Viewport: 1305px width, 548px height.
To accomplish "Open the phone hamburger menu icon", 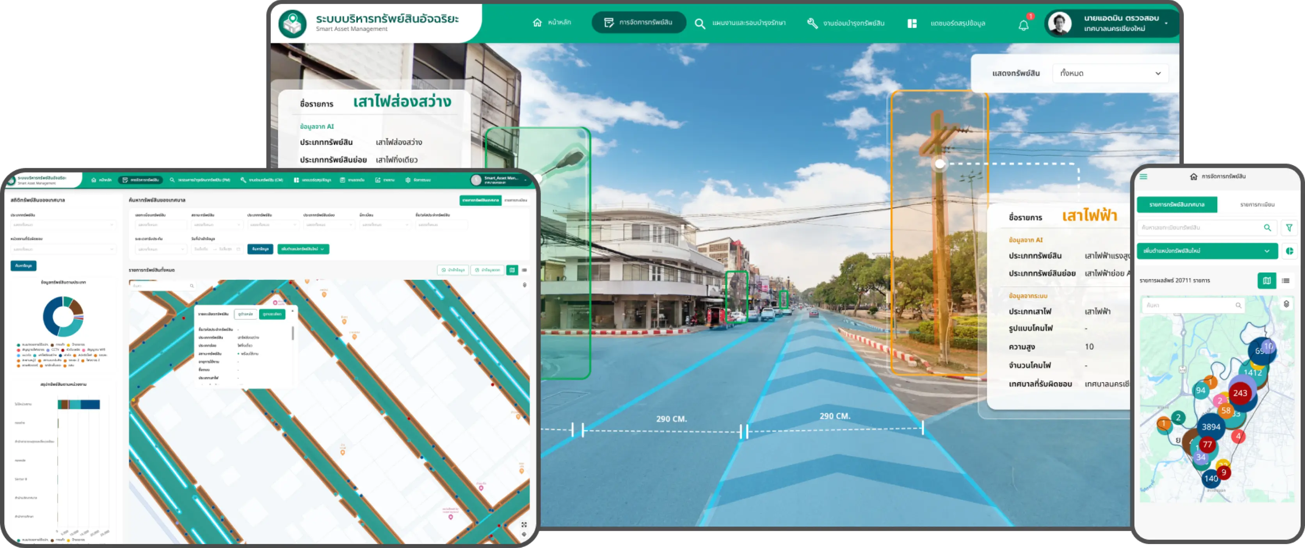I will pos(1143,177).
